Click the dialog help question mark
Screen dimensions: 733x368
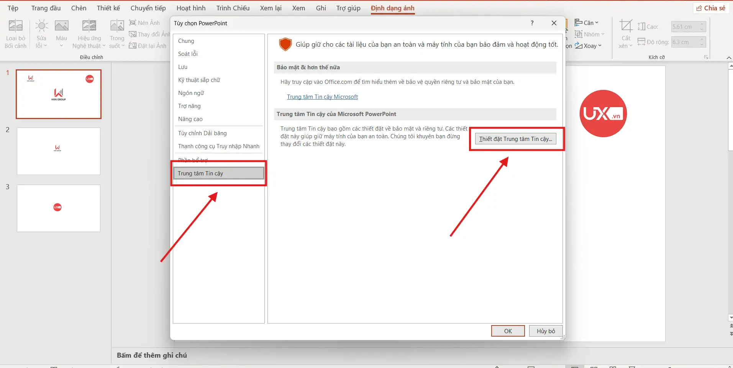tap(532, 23)
